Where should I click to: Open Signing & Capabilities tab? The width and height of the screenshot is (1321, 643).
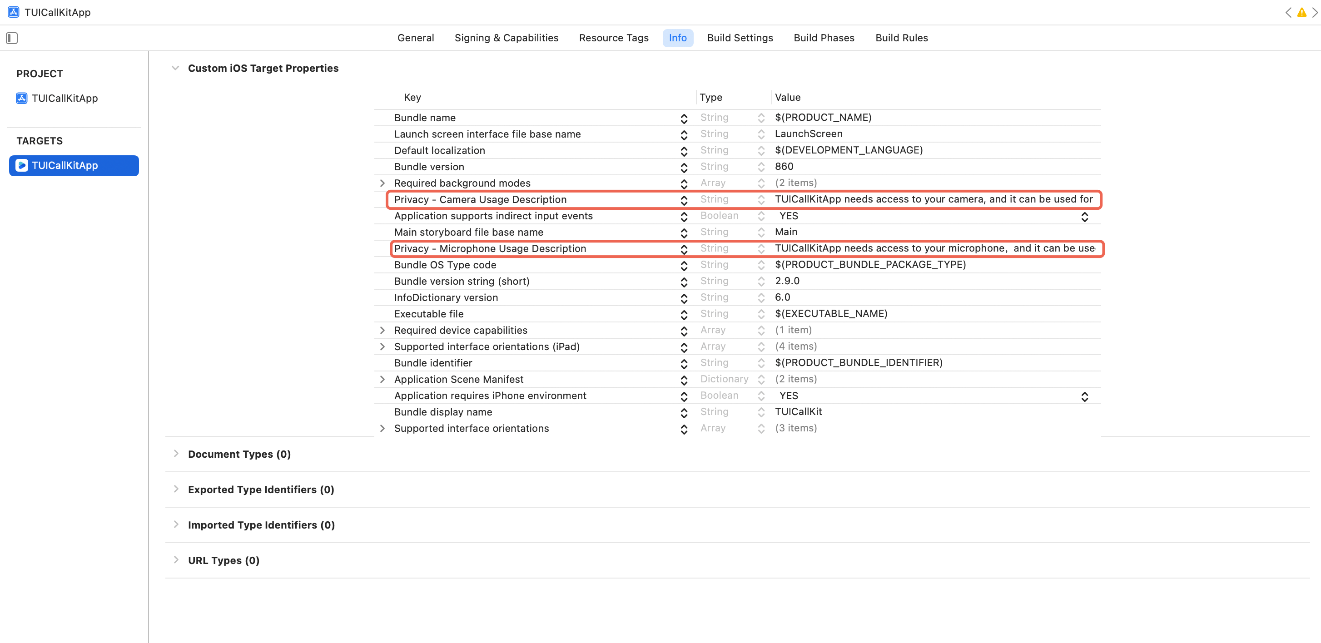click(x=506, y=38)
